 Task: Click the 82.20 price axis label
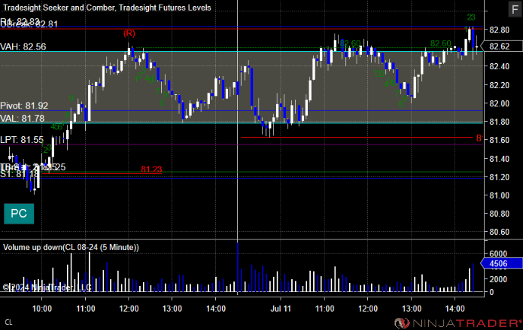[x=499, y=85]
